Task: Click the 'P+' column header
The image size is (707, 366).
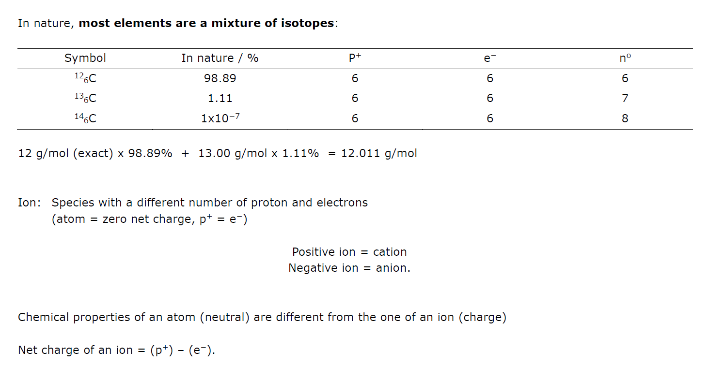Action: coord(355,59)
